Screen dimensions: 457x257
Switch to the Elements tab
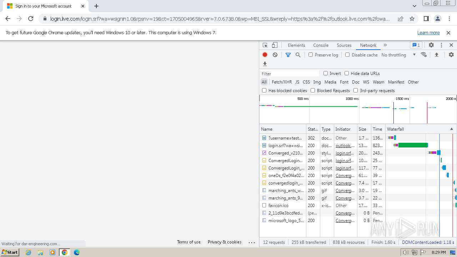point(296,45)
